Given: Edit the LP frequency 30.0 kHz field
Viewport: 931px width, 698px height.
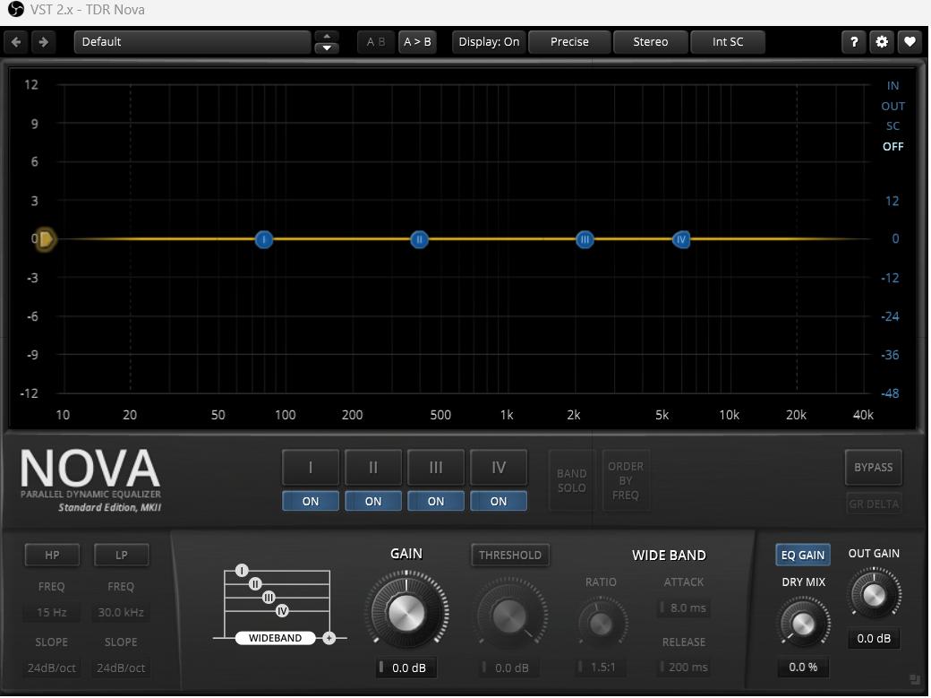Looking at the screenshot, I should click(x=121, y=612).
